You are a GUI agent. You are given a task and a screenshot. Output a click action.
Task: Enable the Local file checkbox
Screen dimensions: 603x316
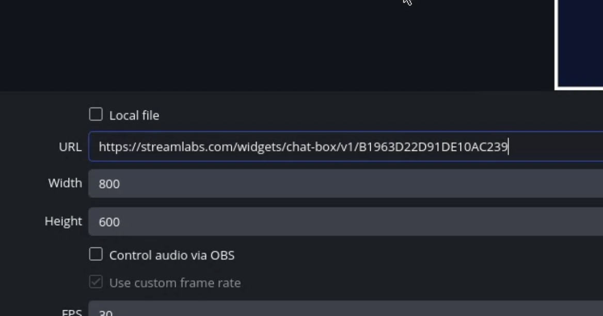pyautogui.click(x=96, y=114)
